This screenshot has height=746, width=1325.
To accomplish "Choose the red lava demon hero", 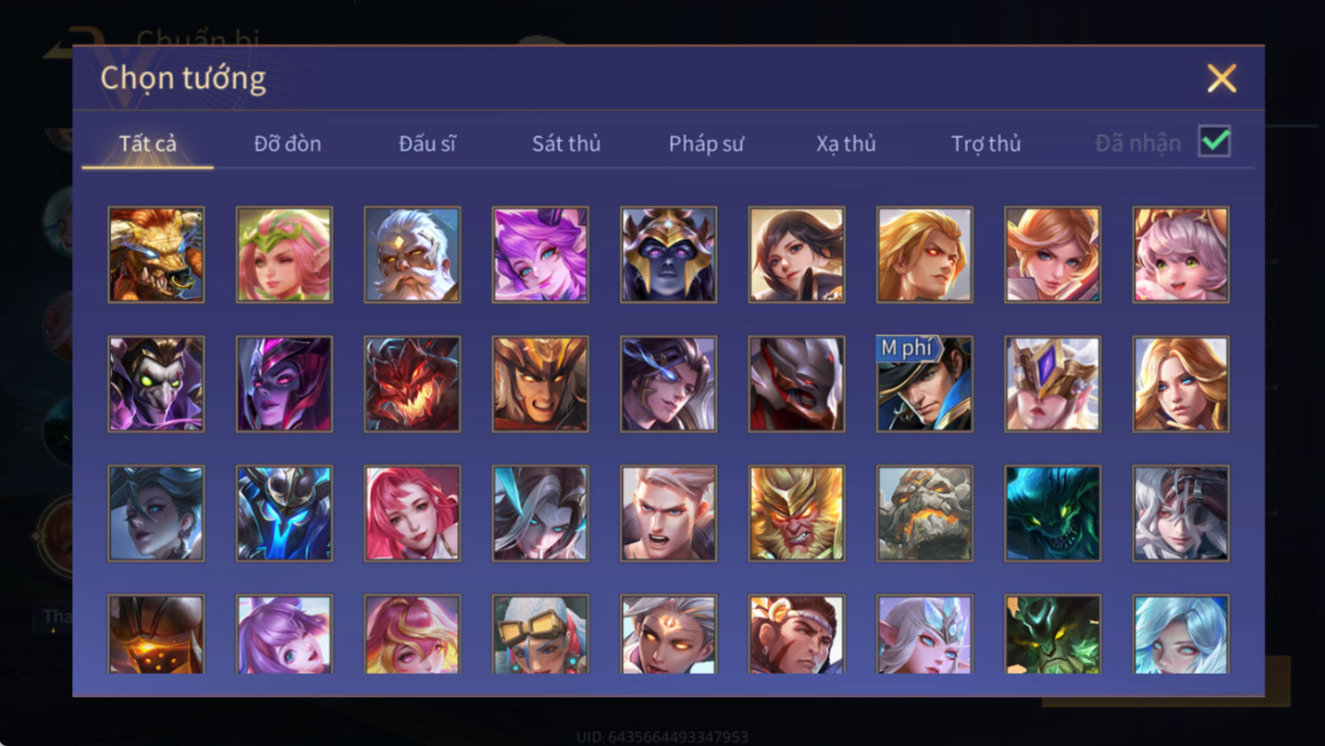I will pos(412,384).
